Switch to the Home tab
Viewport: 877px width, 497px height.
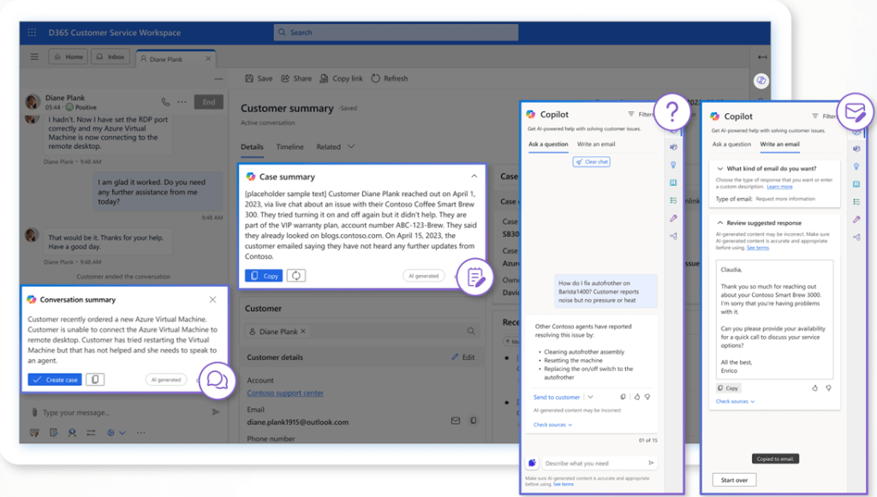click(69, 57)
